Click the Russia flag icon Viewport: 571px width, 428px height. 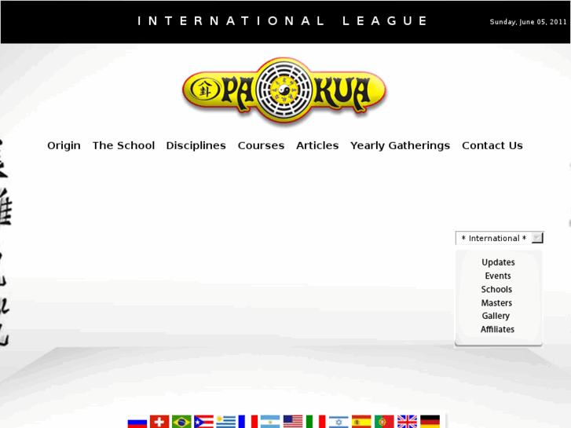tap(137, 422)
